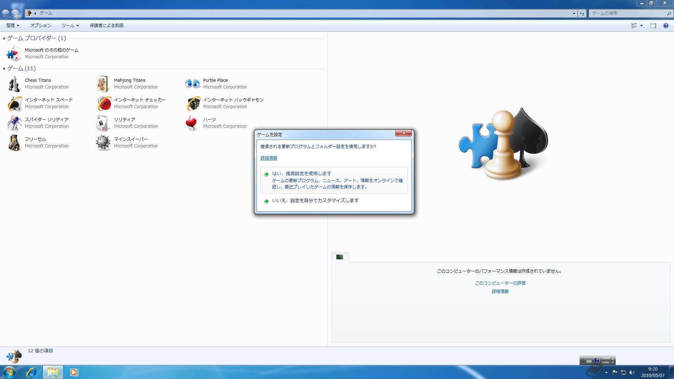Click オプション in command bar
The height and width of the screenshot is (379, 674).
(x=40, y=26)
